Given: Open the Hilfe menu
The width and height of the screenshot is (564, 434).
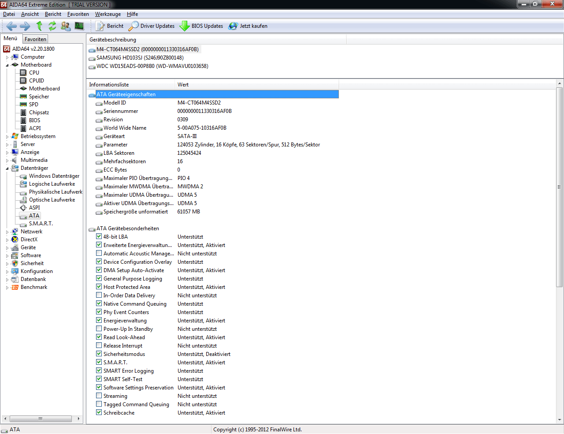Looking at the screenshot, I should [132, 14].
